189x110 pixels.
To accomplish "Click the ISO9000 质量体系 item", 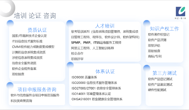I will click(x=84, y=77).
